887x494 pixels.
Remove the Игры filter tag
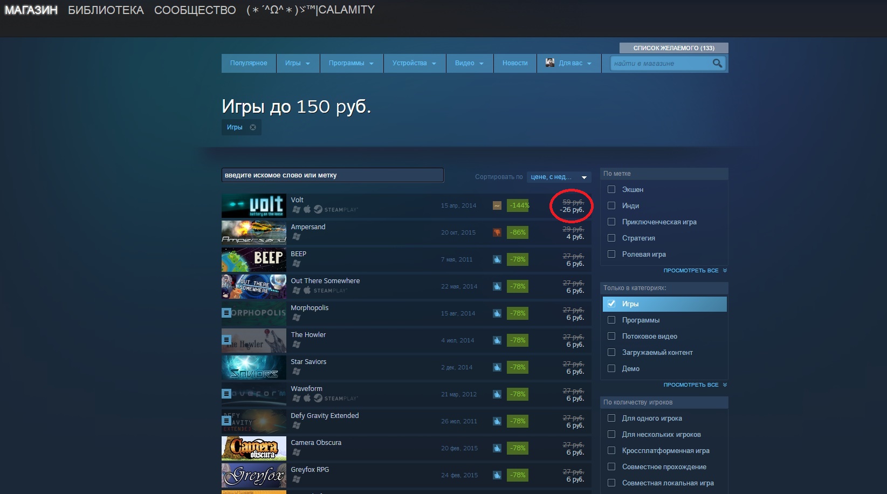coord(253,127)
